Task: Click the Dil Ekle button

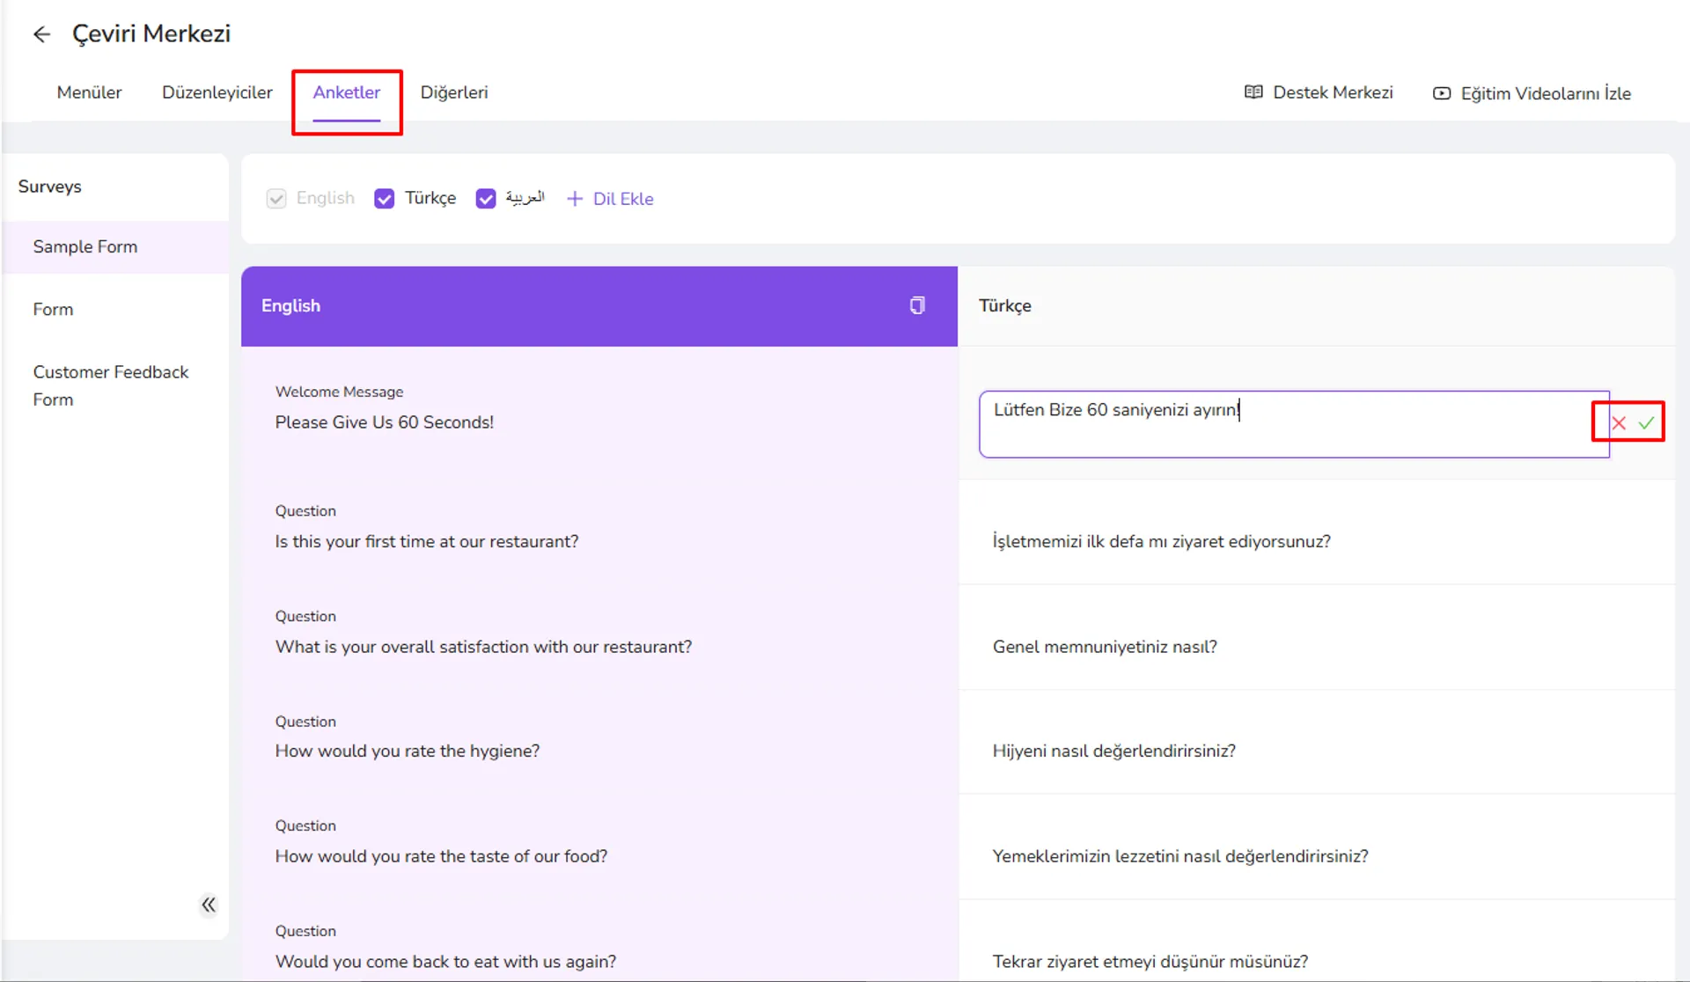Action: pos(611,199)
